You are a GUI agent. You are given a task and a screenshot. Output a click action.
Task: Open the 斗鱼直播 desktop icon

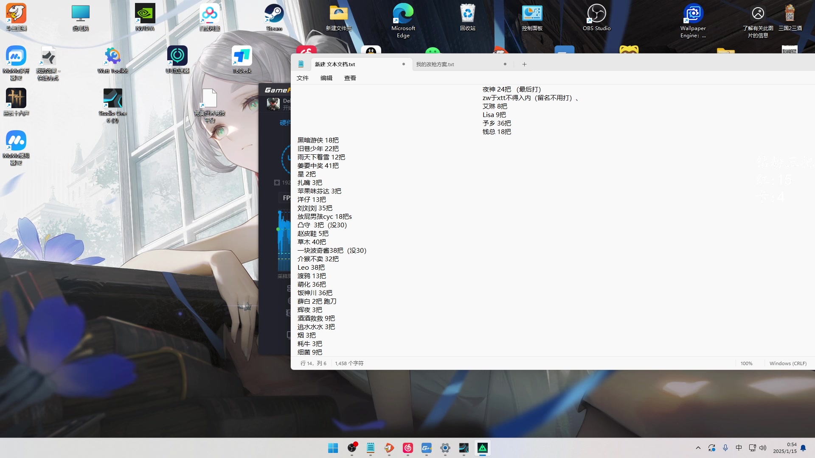(x=16, y=17)
